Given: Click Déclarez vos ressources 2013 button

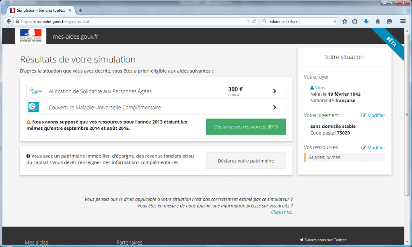Looking at the screenshot, I should pos(246,127).
